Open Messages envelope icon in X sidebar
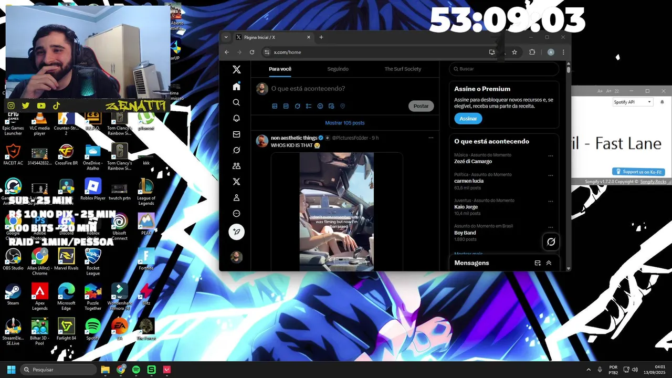672x378 pixels. pos(236,134)
